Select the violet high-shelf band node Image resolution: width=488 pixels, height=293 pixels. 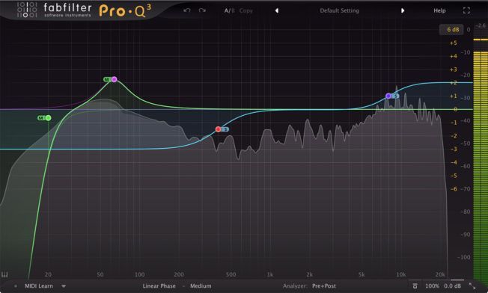[x=388, y=96]
